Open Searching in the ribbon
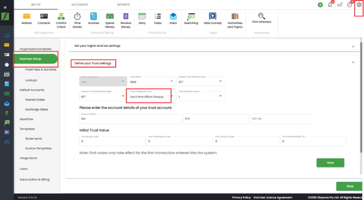This screenshot has height=200, width=364. pos(191,18)
